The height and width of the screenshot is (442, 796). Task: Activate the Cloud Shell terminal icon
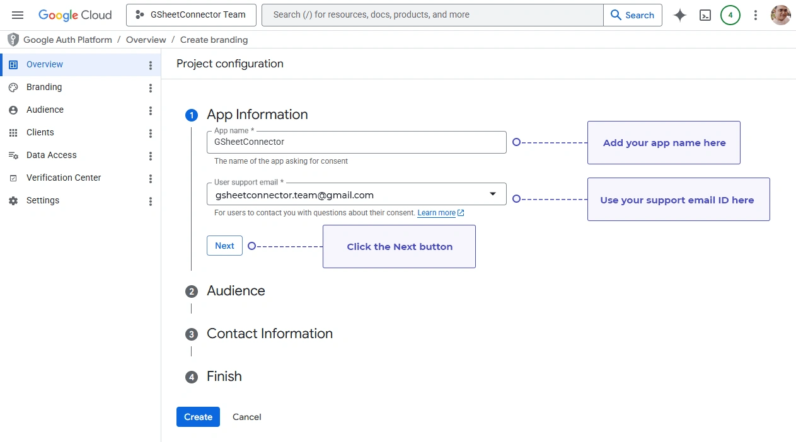click(705, 15)
